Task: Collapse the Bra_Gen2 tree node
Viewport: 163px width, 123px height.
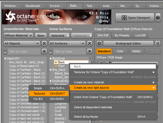Action: 50,70
